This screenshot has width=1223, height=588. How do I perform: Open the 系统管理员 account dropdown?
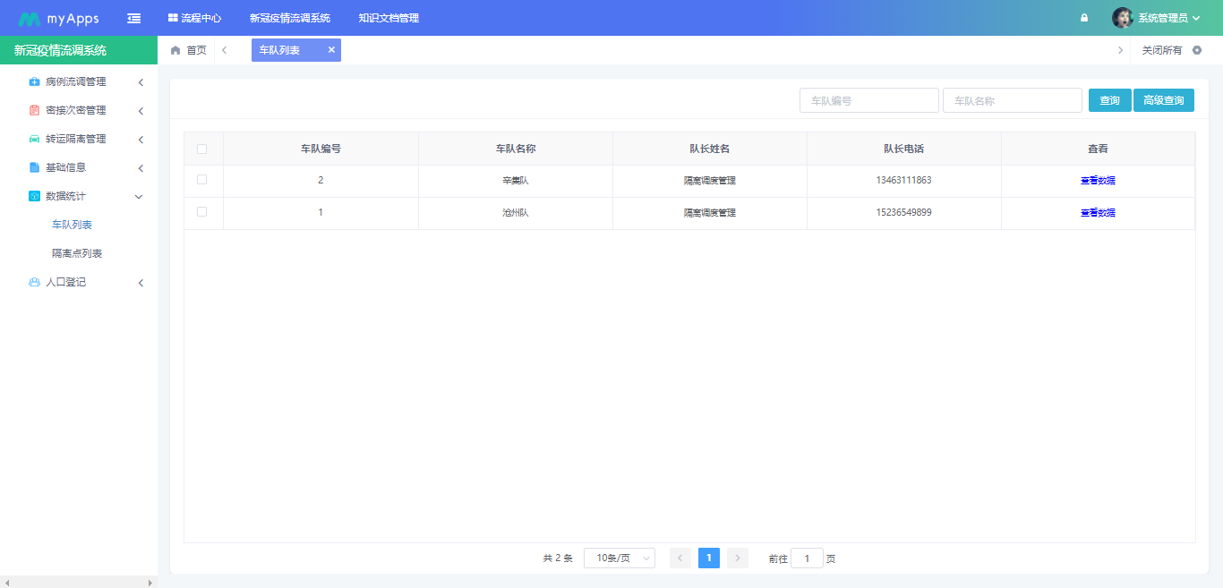coord(1164,18)
